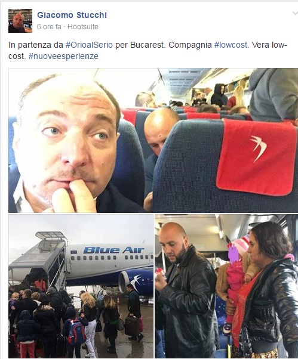Click the post text paragraph
Screen dimensions: 298x359
(x=148, y=51)
